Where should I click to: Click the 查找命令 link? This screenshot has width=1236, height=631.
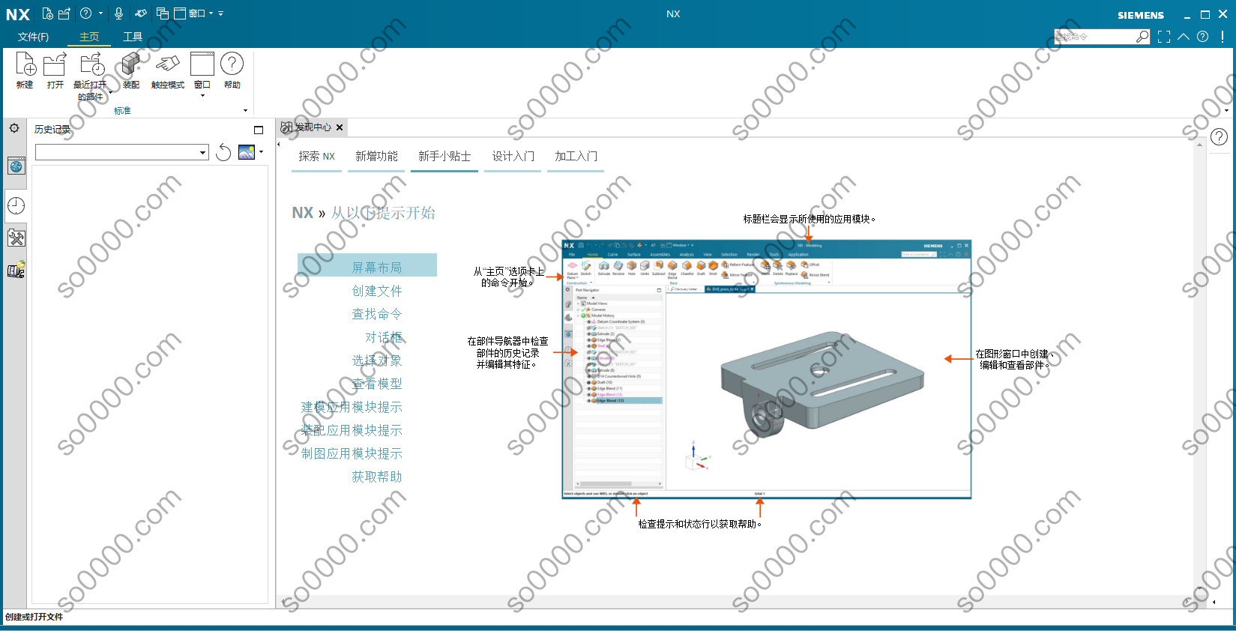tap(377, 314)
